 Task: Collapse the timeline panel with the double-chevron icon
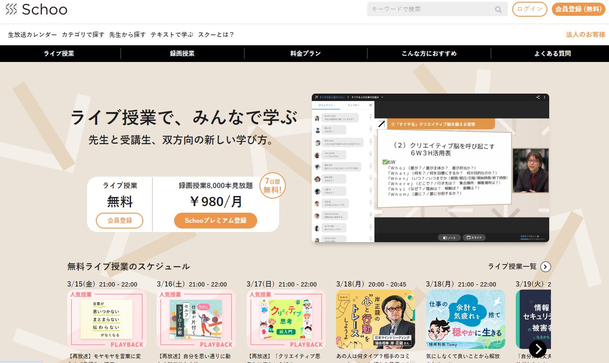[x=370, y=105]
